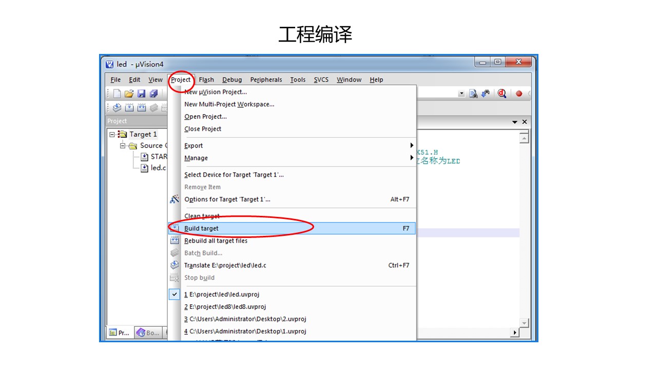Screen dimensions: 657x370
Task: Click the horizontal scrollbar right arrow
Action: click(515, 332)
